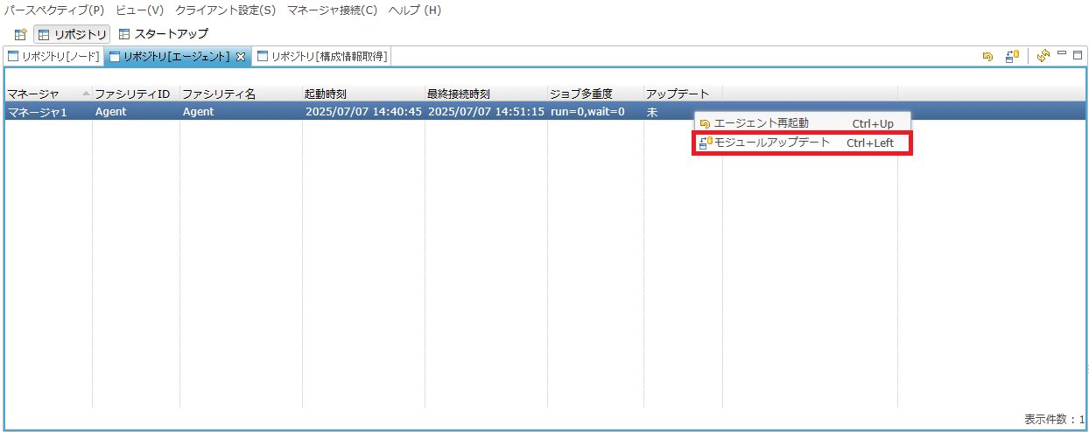Switch to the スタートアップ perspective
This screenshot has width=1089, height=432.
[164, 34]
